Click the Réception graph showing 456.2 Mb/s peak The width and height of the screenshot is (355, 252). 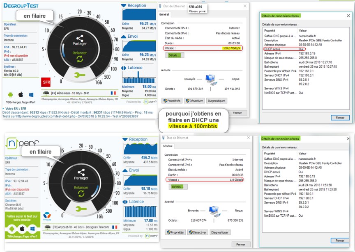coord(141,149)
